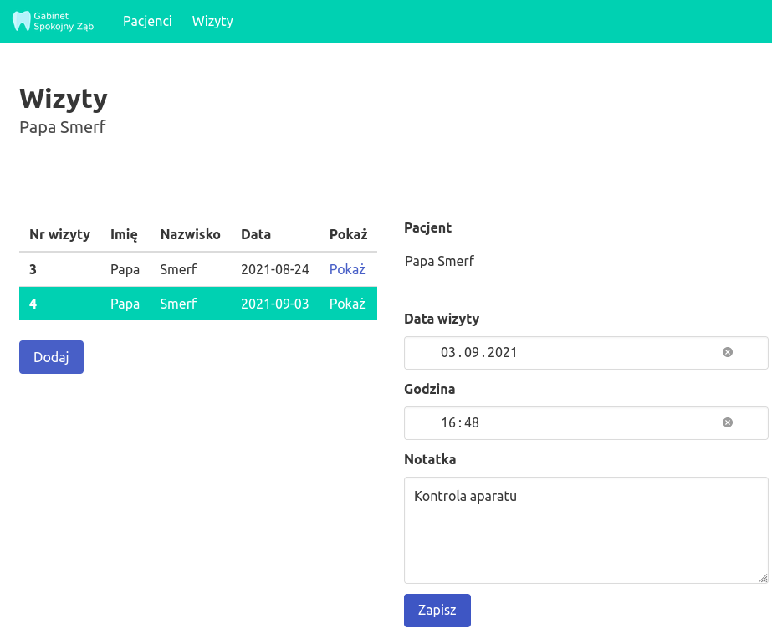
Task: Select the day segment in visit date
Action: click(447, 353)
